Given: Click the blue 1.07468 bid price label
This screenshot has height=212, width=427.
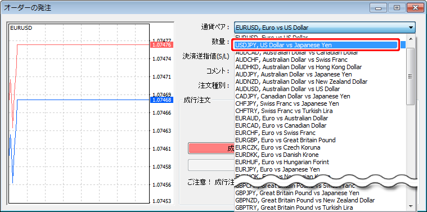Looking at the screenshot, I should (162, 100).
